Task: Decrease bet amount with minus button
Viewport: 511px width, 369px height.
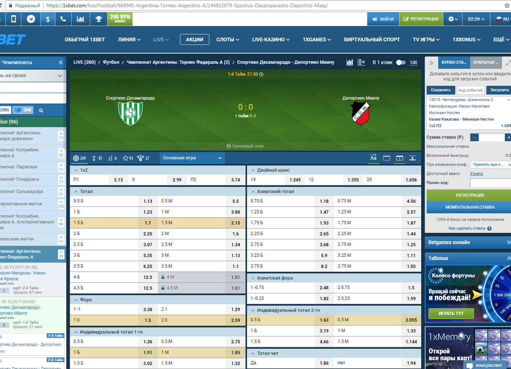Action: [x=474, y=138]
